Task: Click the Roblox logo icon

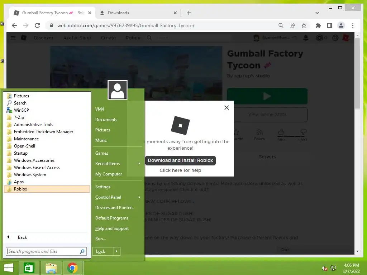Action: point(24,38)
